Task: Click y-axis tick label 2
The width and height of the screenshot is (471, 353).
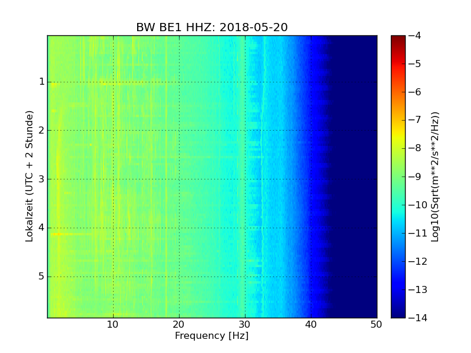Action: tap(42, 130)
